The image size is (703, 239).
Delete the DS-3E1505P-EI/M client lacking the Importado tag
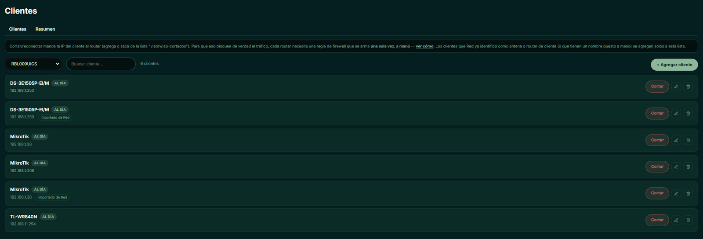[x=688, y=87]
